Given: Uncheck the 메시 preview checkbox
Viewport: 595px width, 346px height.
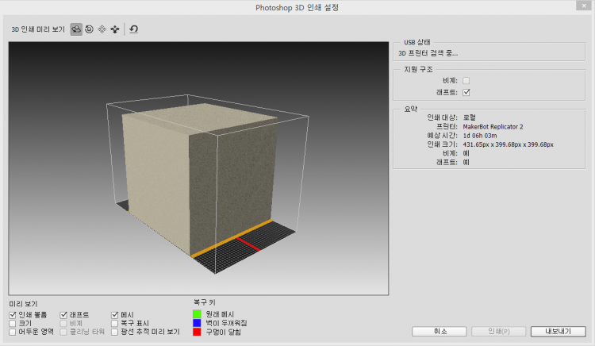Looking at the screenshot, I should (115, 315).
